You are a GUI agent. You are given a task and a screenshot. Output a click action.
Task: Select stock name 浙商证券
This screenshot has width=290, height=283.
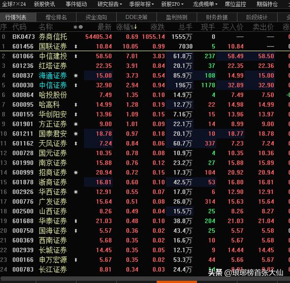click(53, 182)
